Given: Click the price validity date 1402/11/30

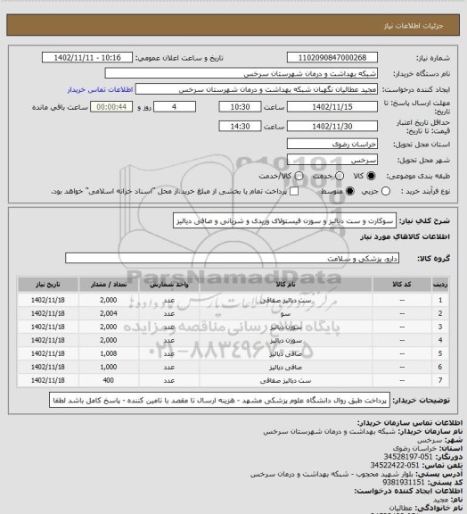Looking at the screenshot, I should 332,126.
